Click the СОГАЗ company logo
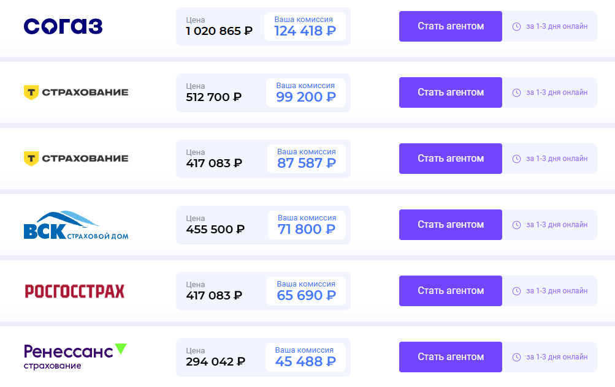 click(x=63, y=26)
